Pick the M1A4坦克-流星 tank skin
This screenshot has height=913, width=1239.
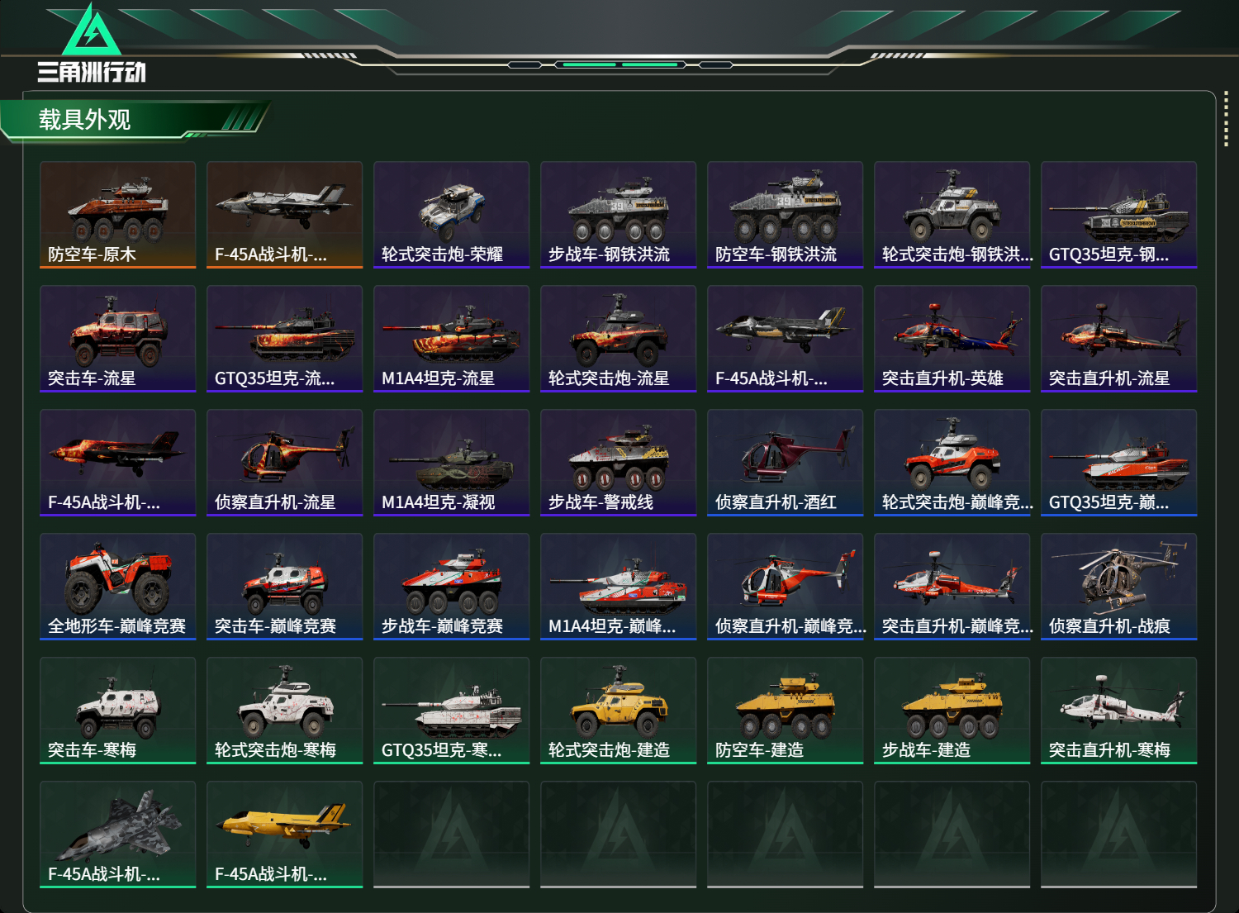click(x=452, y=339)
